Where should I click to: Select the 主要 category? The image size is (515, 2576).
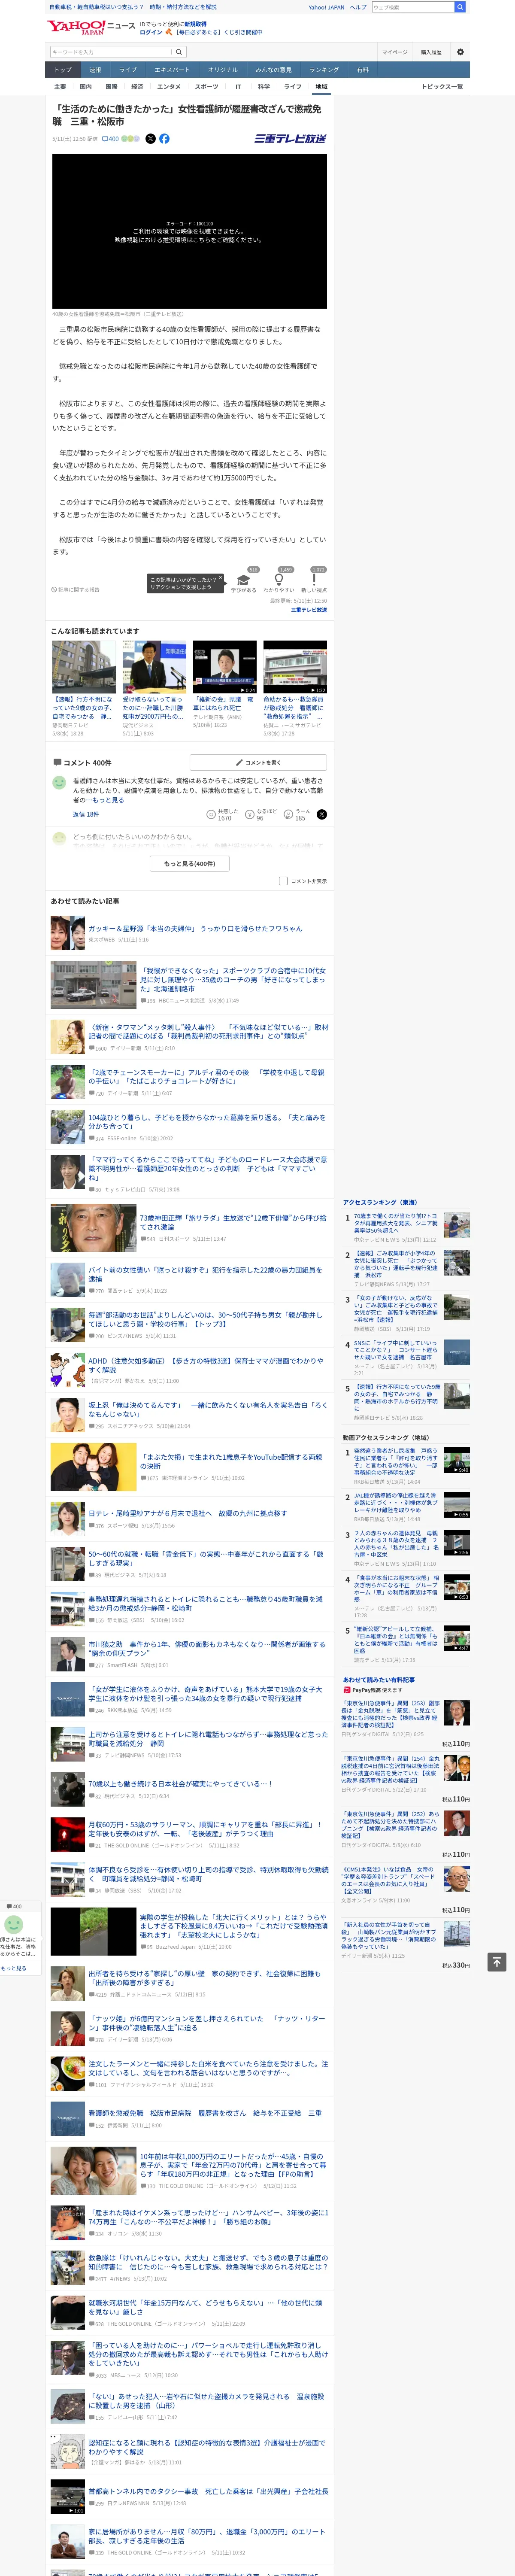click(60, 87)
